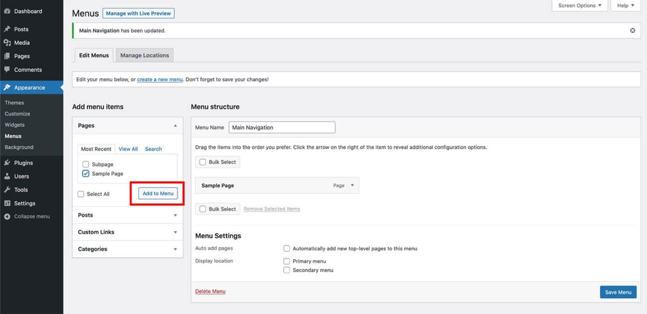The height and width of the screenshot is (314, 647).
Task: Uncheck the Sample Page checkbox
Action: coord(85,173)
